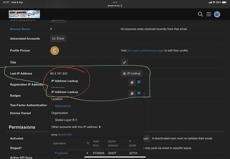This screenshot has width=230, height=159.
Task: Edit the Title with pencil icon
Action: pos(124,62)
